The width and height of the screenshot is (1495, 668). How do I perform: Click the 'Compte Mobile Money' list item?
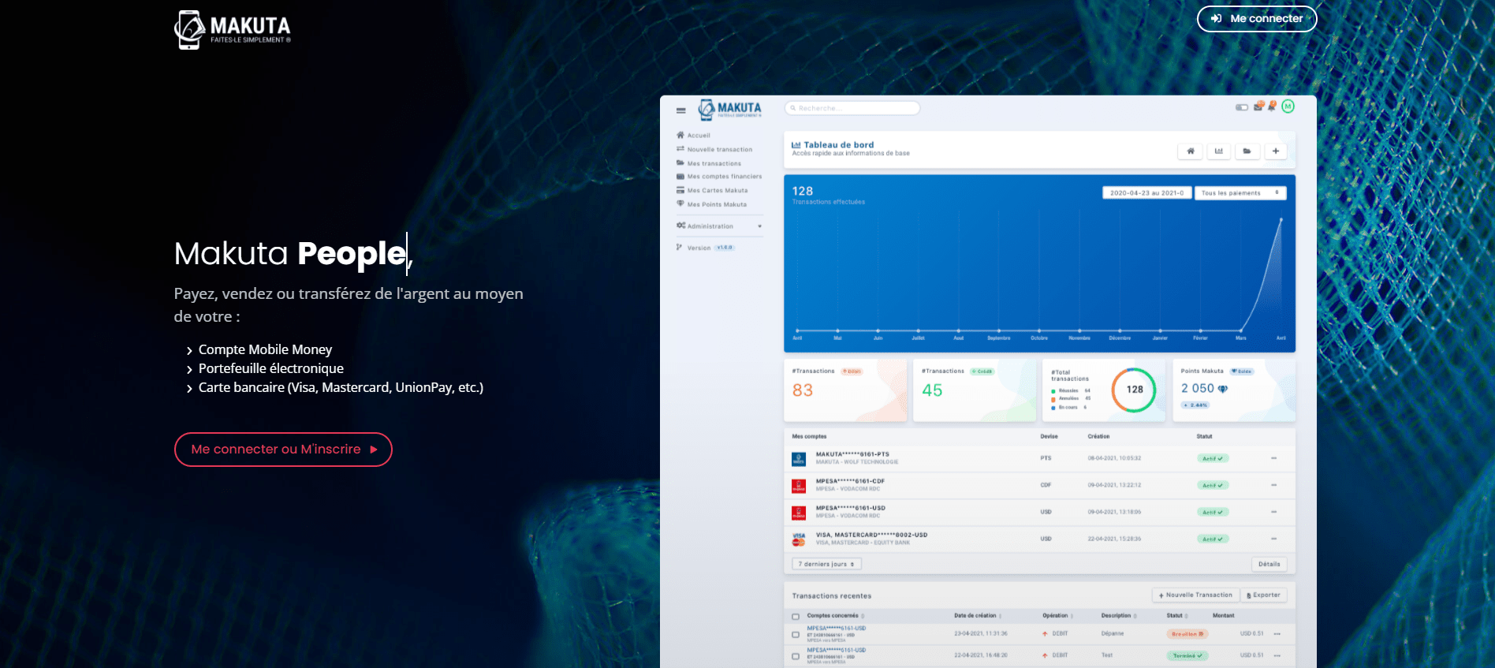(265, 349)
